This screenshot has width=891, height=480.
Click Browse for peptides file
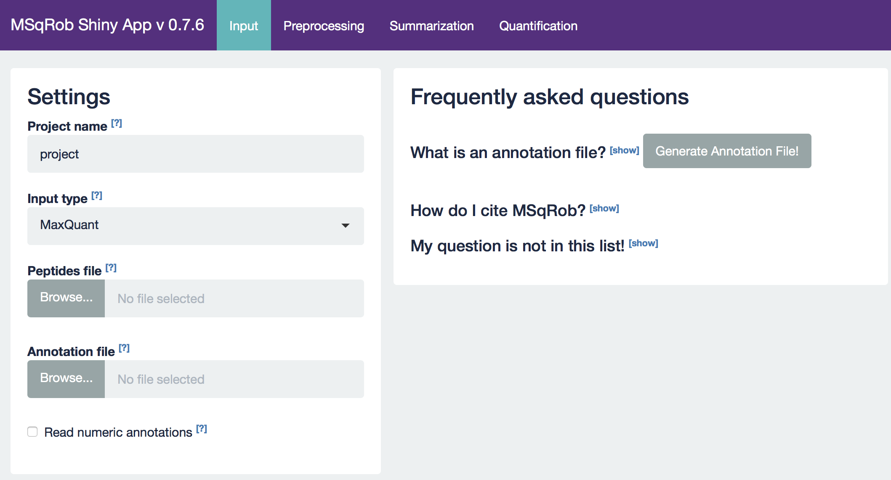point(66,298)
